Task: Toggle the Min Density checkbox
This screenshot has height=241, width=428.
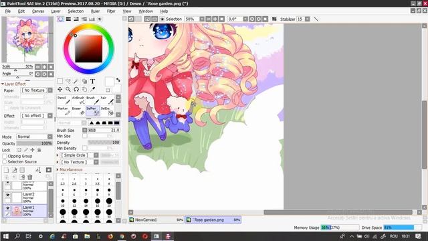Action: [85, 148]
